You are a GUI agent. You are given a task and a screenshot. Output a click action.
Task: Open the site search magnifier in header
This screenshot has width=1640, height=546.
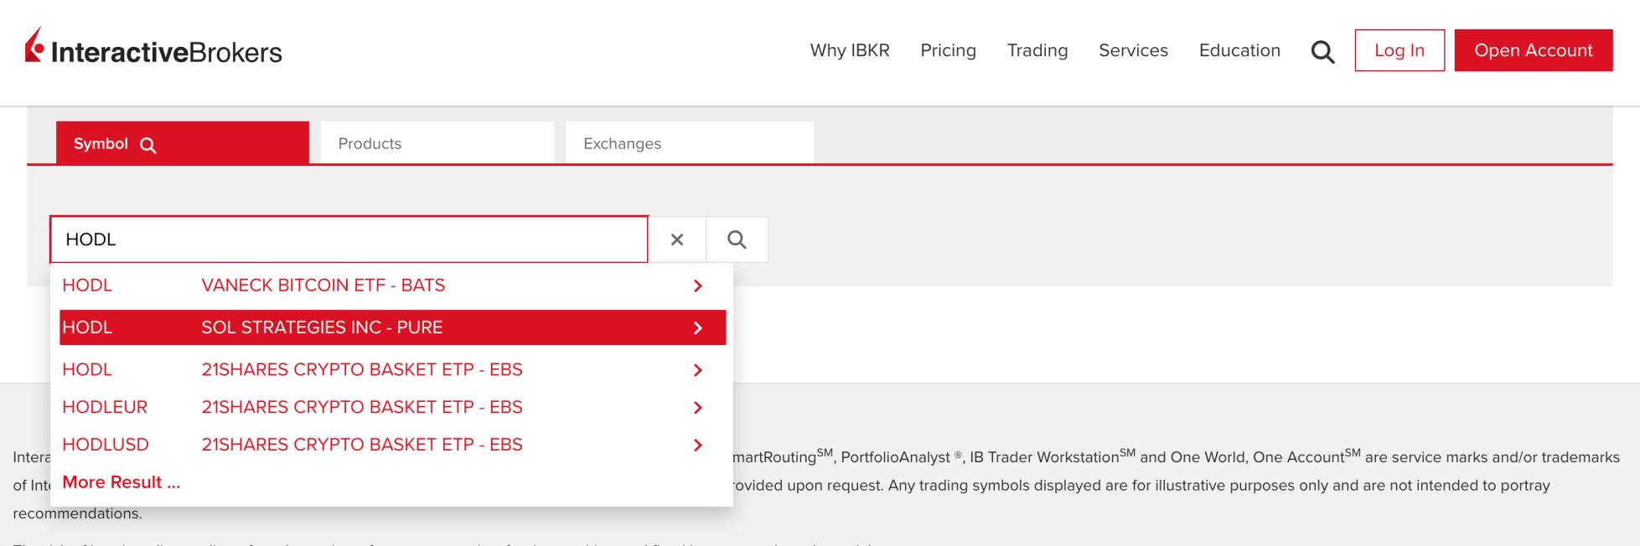click(x=1322, y=52)
